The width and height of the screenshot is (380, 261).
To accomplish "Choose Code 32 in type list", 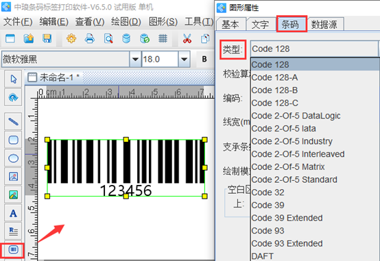I will point(316,192).
